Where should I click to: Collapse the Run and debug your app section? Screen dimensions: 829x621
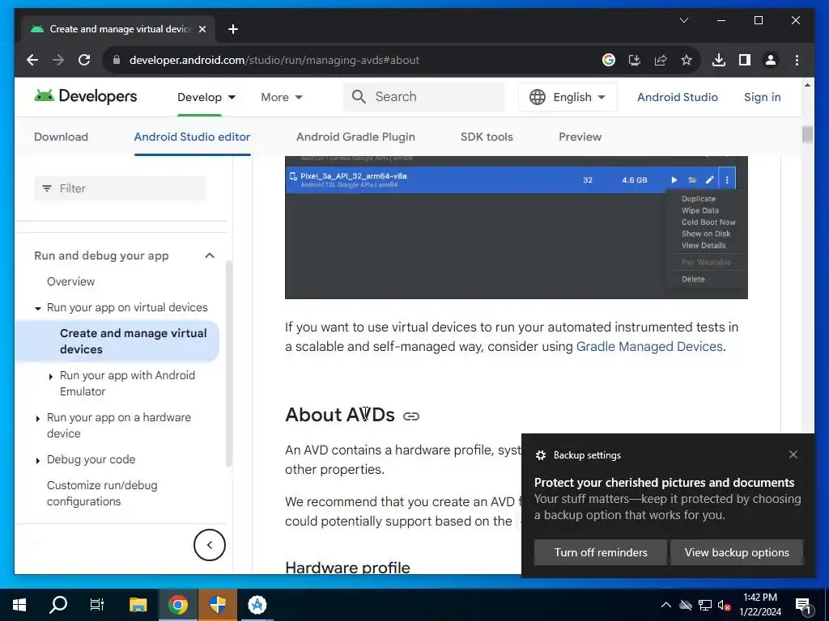(210, 256)
